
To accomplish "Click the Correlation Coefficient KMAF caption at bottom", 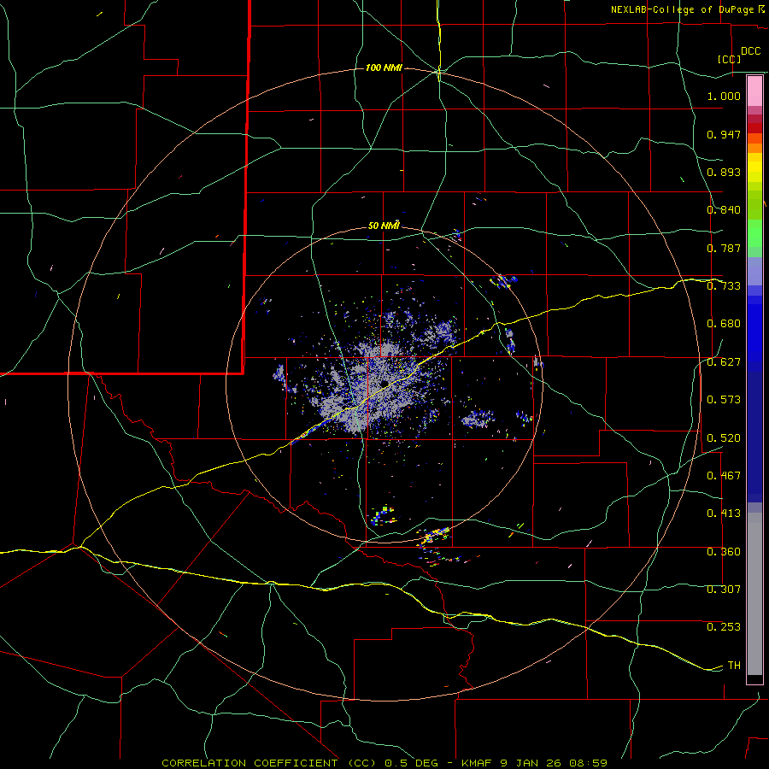I will [x=384, y=763].
